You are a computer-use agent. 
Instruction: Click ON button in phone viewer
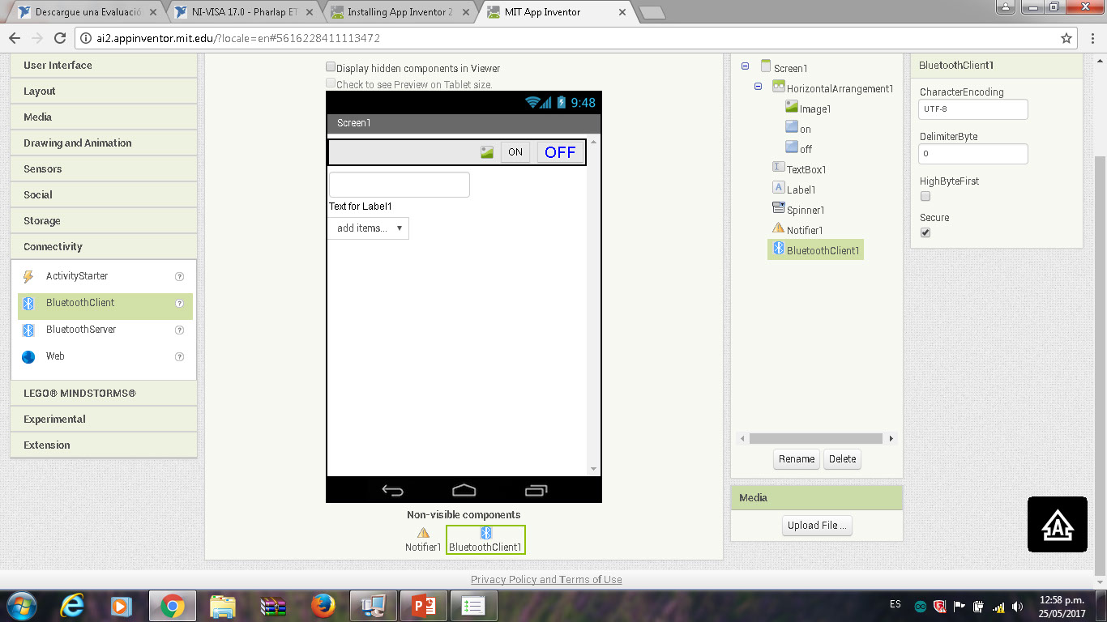tap(515, 152)
